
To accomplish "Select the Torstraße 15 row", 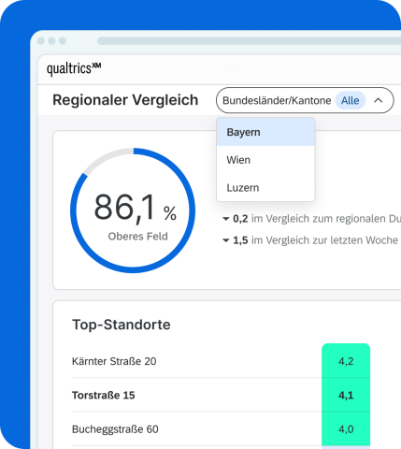I will (221, 395).
